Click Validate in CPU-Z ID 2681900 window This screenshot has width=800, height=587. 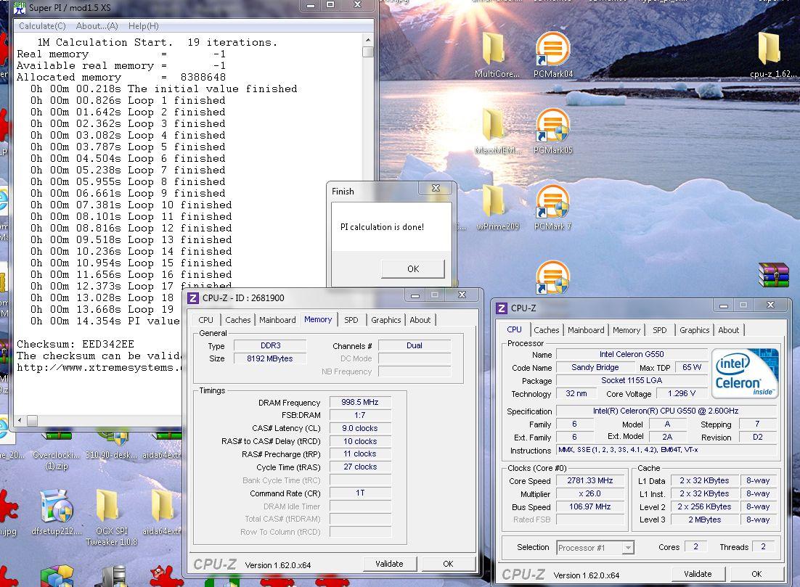click(390, 564)
